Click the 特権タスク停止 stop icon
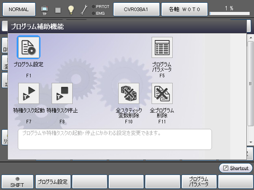Image resolution: width=254 pixels, height=190 pixels. tap(62, 93)
